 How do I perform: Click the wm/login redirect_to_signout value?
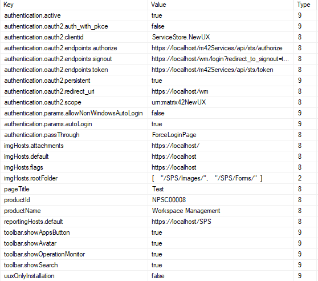(x=220, y=59)
